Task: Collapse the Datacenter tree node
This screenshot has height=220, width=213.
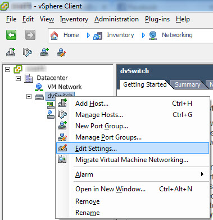Action: point(18,78)
